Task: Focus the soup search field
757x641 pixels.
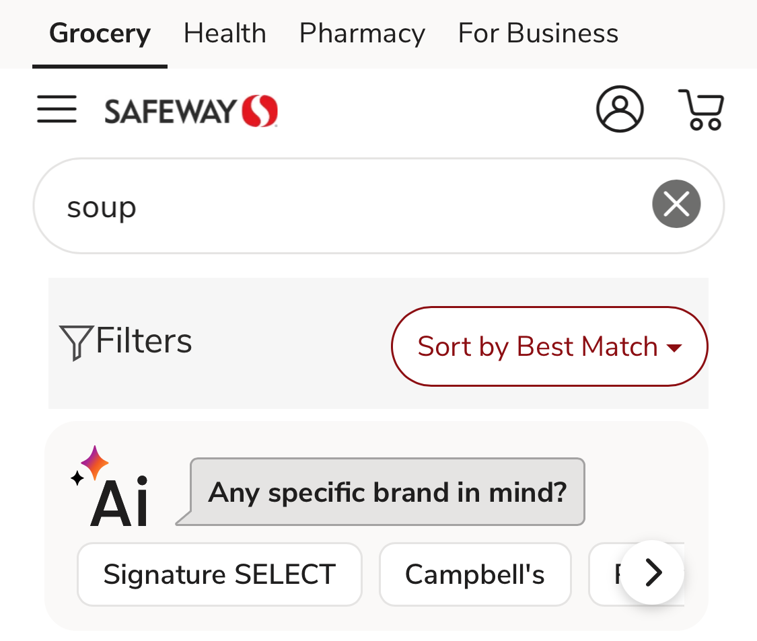Action: pyautogui.click(x=336, y=206)
